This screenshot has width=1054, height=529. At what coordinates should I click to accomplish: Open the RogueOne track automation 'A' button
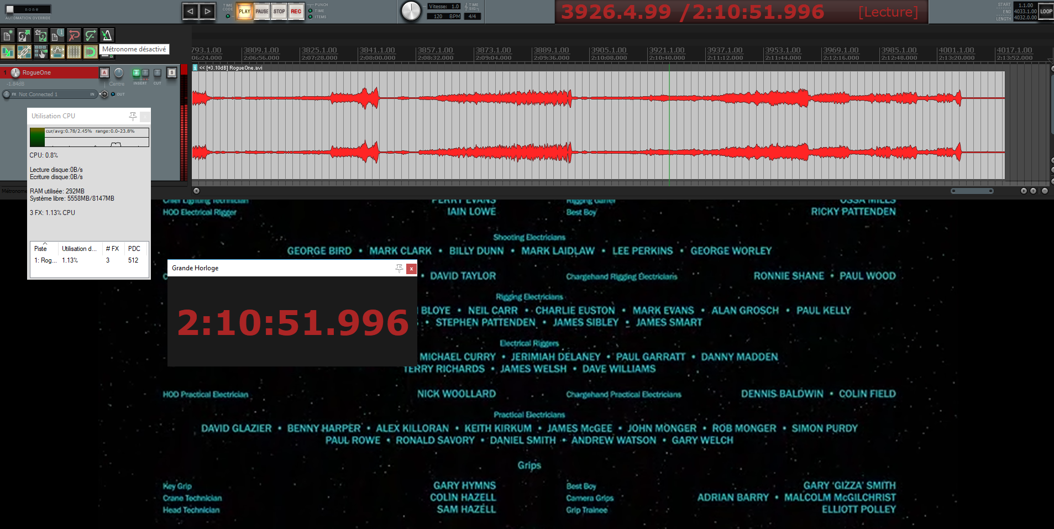(x=104, y=72)
